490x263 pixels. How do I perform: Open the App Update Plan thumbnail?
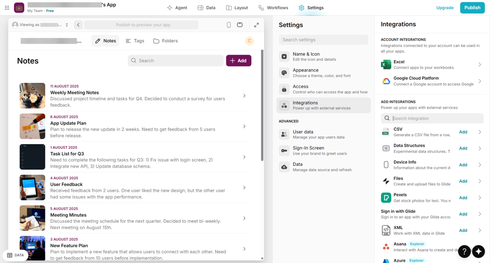(x=33, y=126)
